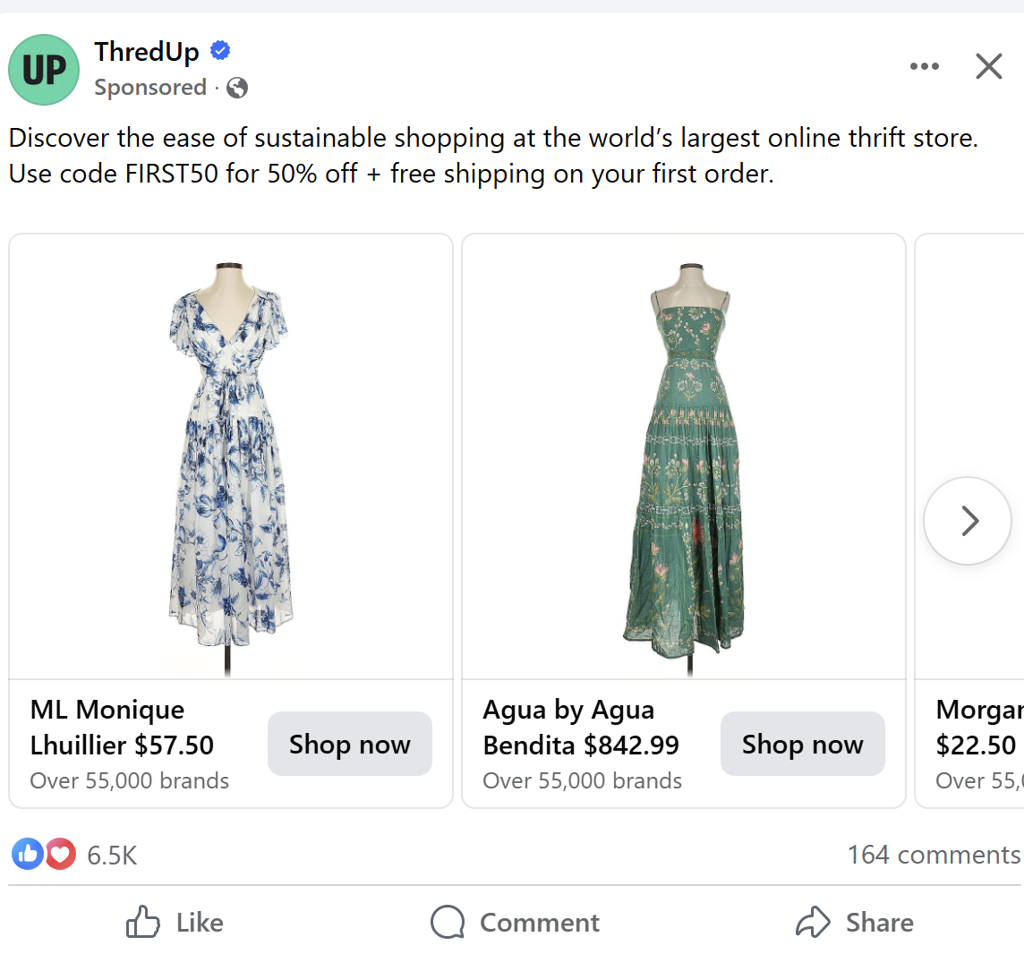1024x954 pixels.
Task: Like the ThredUp post
Action: point(175,923)
